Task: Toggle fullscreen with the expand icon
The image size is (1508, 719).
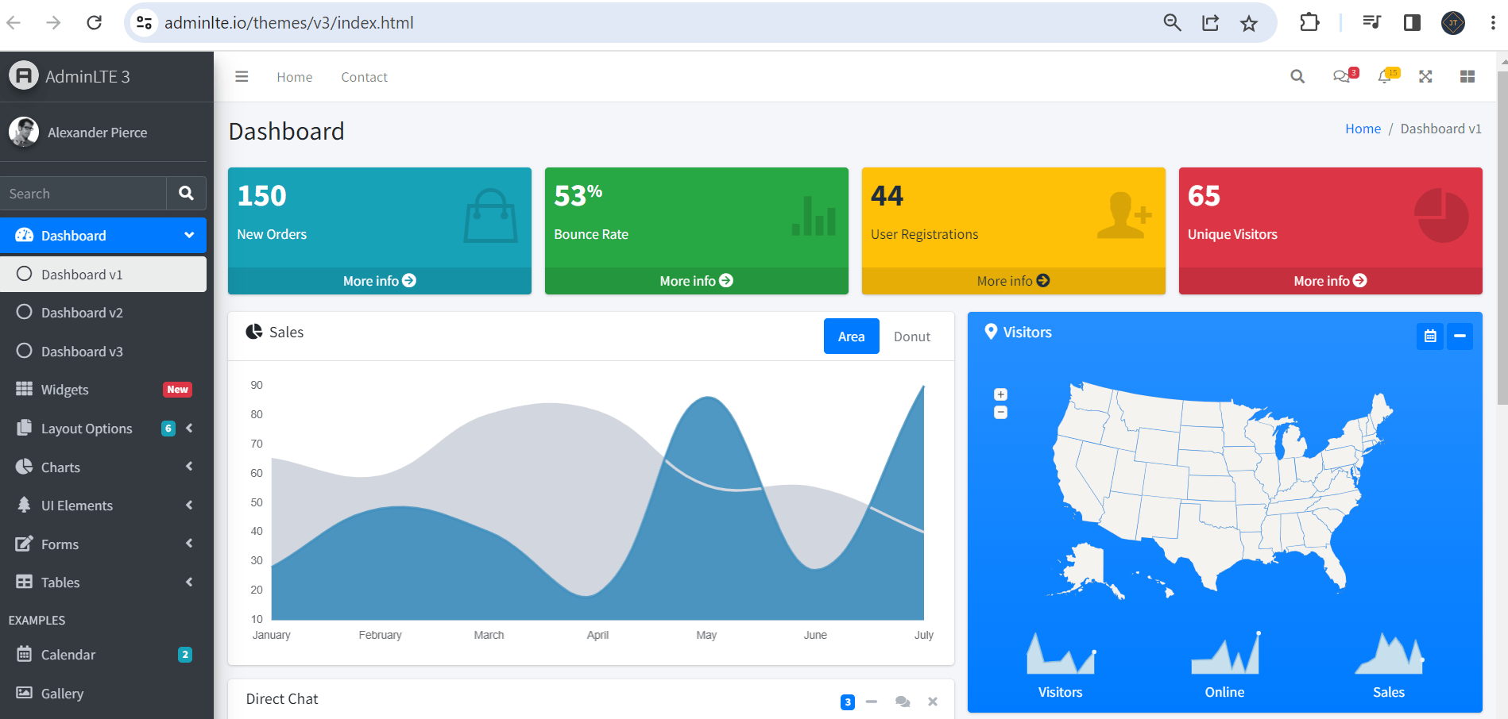Action: (1425, 76)
